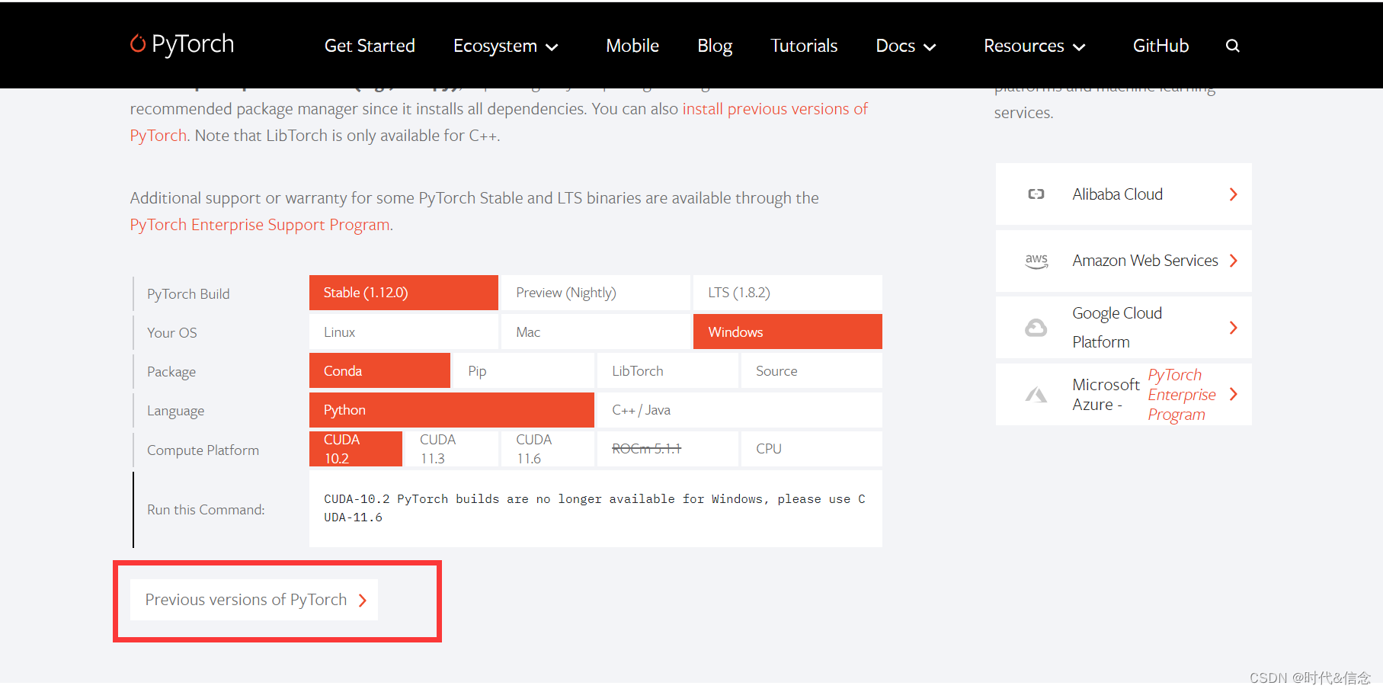Click Previous versions of PyTorch button
This screenshot has height=692, width=1383.
(254, 600)
